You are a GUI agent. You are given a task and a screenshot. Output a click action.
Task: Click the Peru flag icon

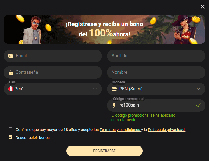[11, 89]
